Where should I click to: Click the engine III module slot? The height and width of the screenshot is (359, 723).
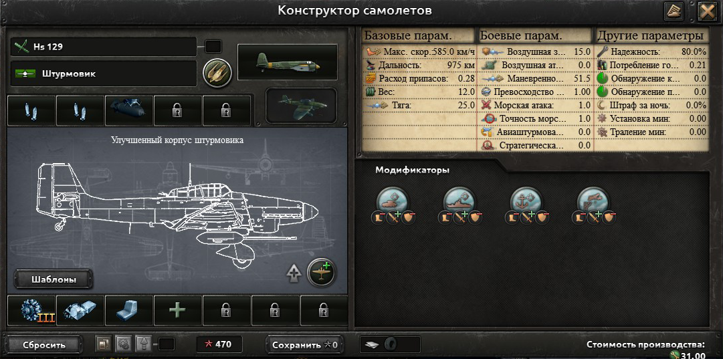pyautogui.click(x=31, y=311)
